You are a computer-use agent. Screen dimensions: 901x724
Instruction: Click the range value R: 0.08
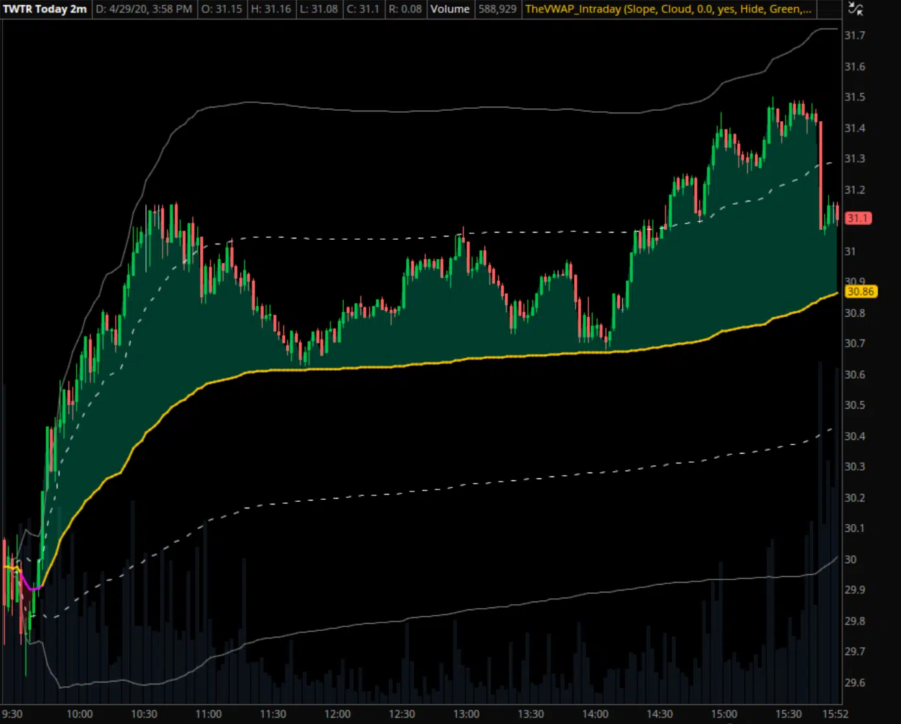tap(405, 9)
